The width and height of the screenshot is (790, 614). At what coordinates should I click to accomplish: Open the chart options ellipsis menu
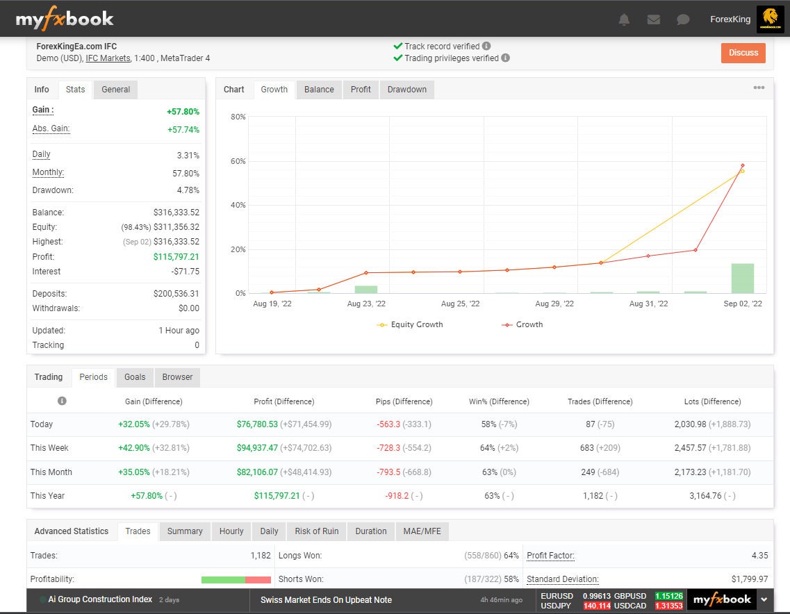pos(759,88)
